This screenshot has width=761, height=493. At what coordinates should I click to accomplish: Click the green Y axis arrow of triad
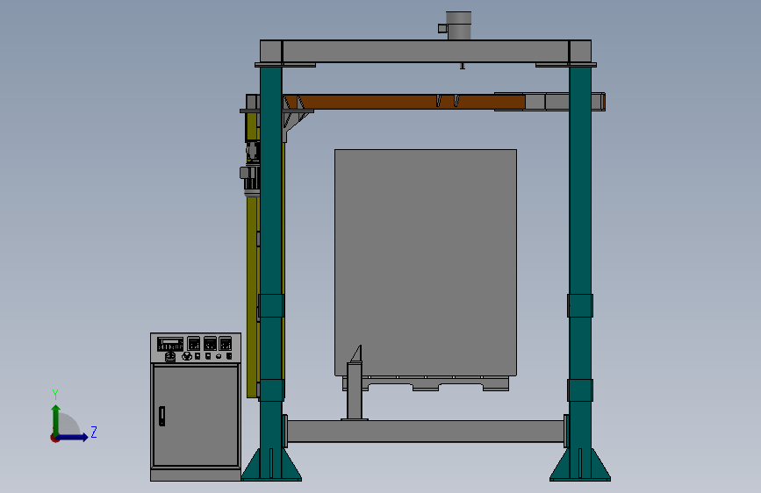pos(56,419)
